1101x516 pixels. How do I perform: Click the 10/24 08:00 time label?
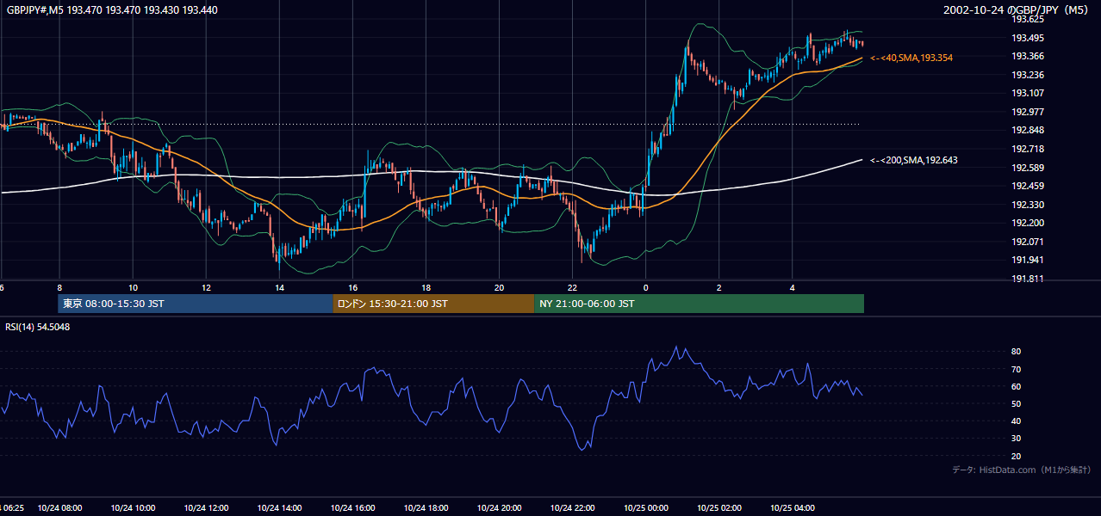pyautogui.click(x=59, y=508)
